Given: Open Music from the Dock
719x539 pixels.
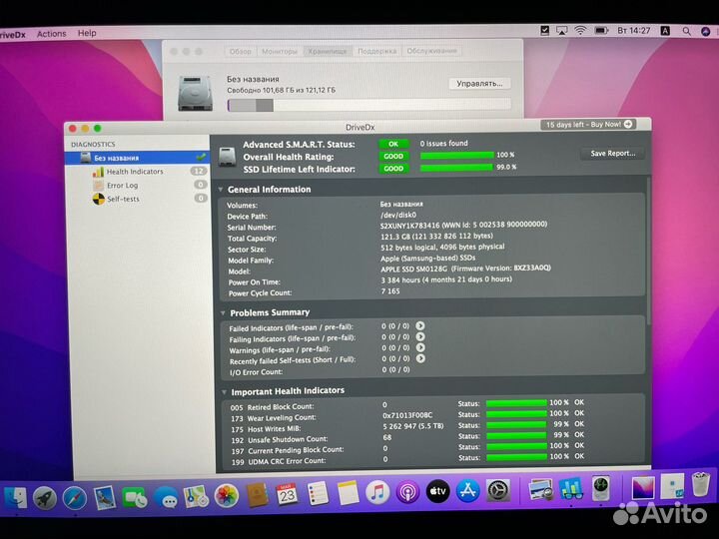Looking at the screenshot, I should [377, 493].
